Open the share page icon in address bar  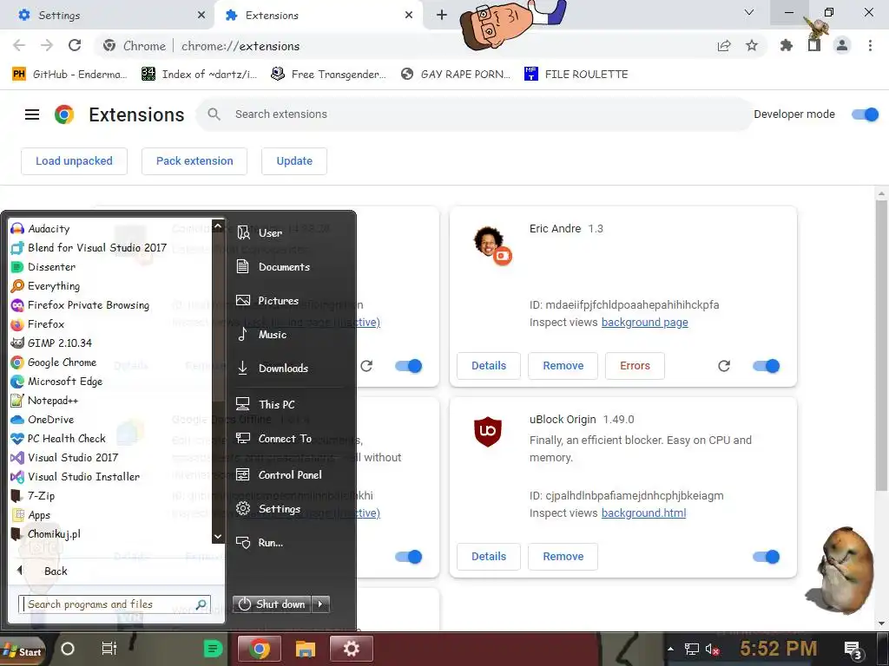click(x=724, y=46)
